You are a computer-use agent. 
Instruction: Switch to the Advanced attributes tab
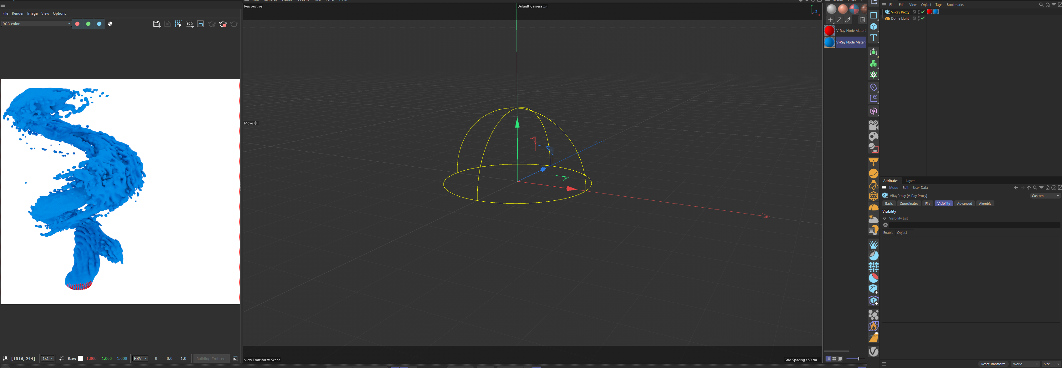[x=964, y=204]
